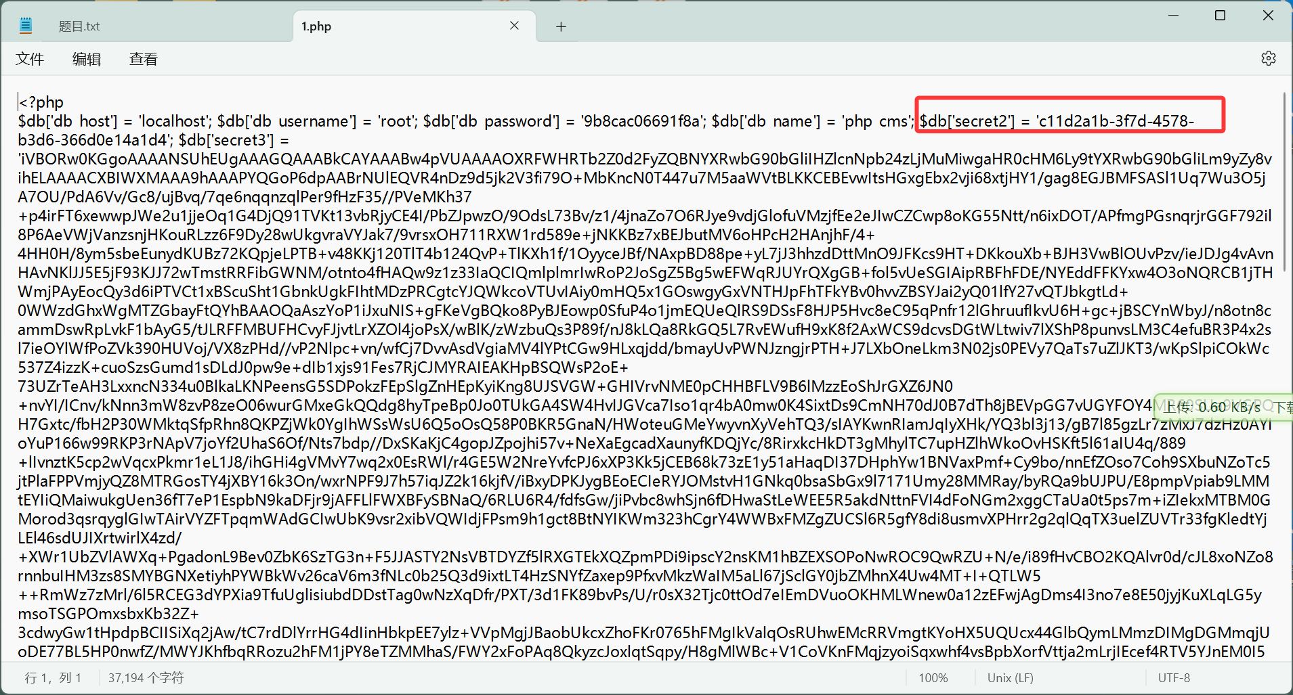Click the UTF-8 encoding indicator

pyautogui.click(x=1173, y=677)
